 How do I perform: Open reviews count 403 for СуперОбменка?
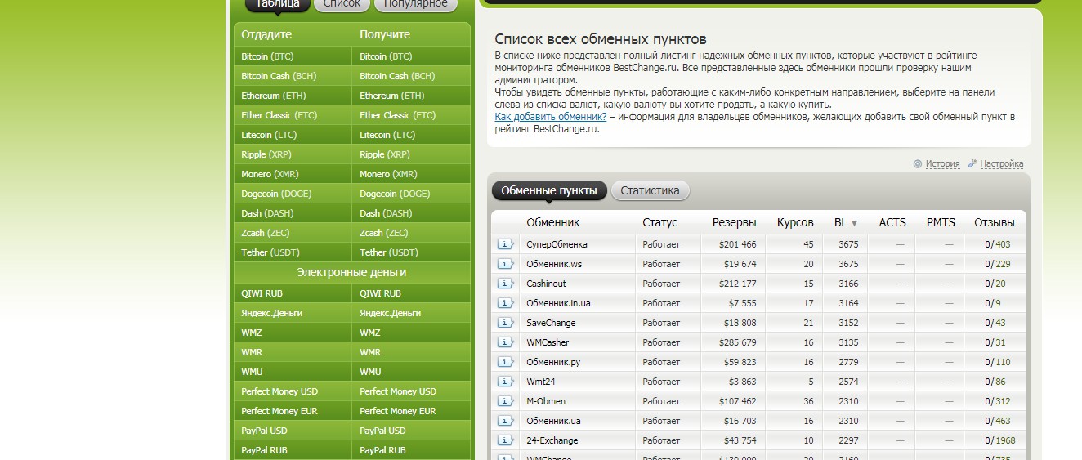[x=1003, y=244]
